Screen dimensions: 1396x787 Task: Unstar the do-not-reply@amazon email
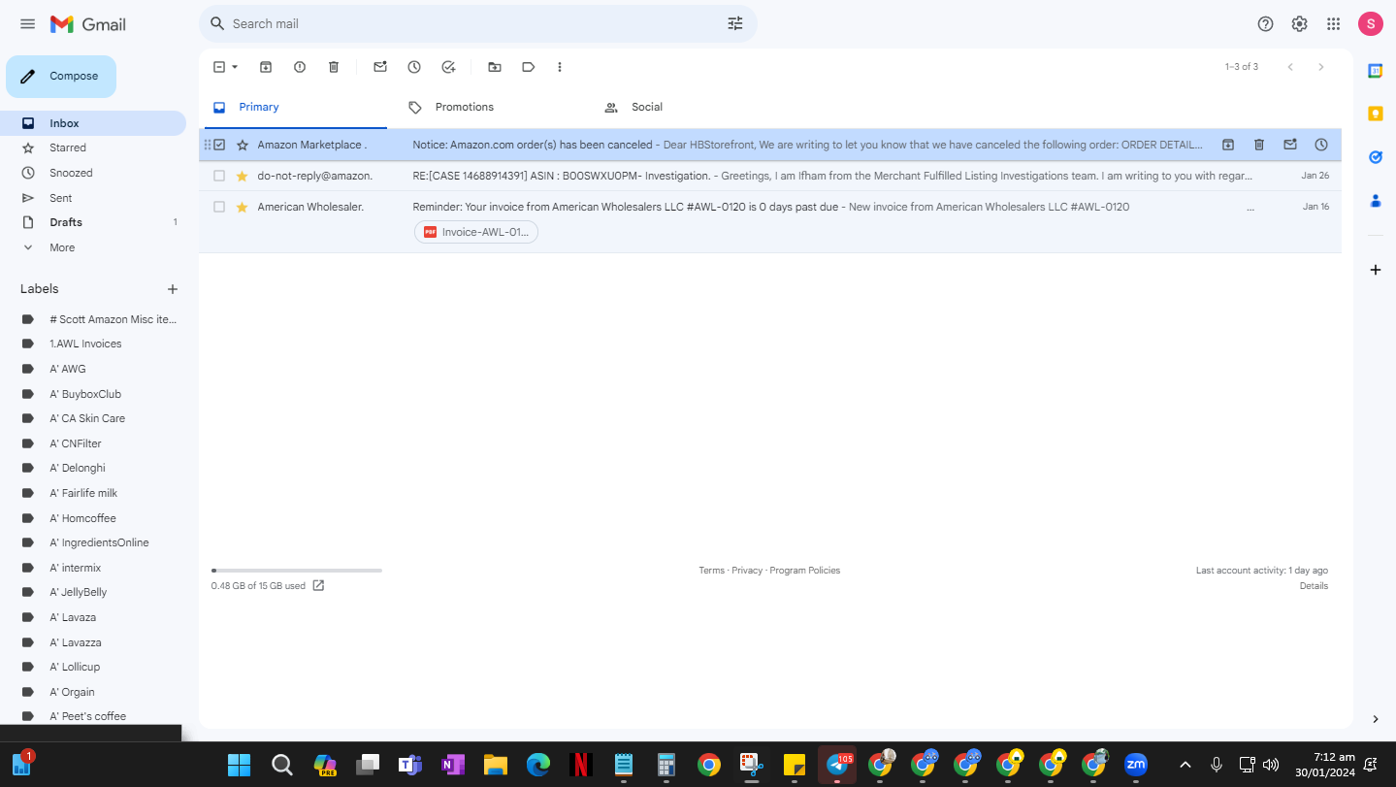point(243,176)
